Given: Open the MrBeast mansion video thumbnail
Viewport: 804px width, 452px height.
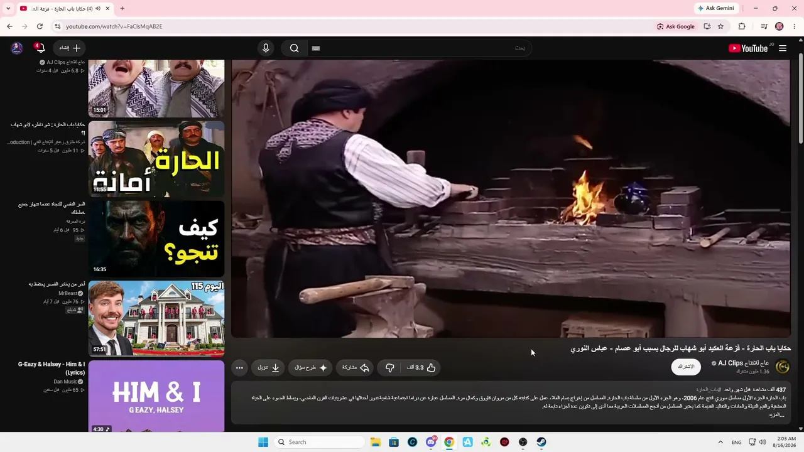Looking at the screenshot, I should (156, 318).
